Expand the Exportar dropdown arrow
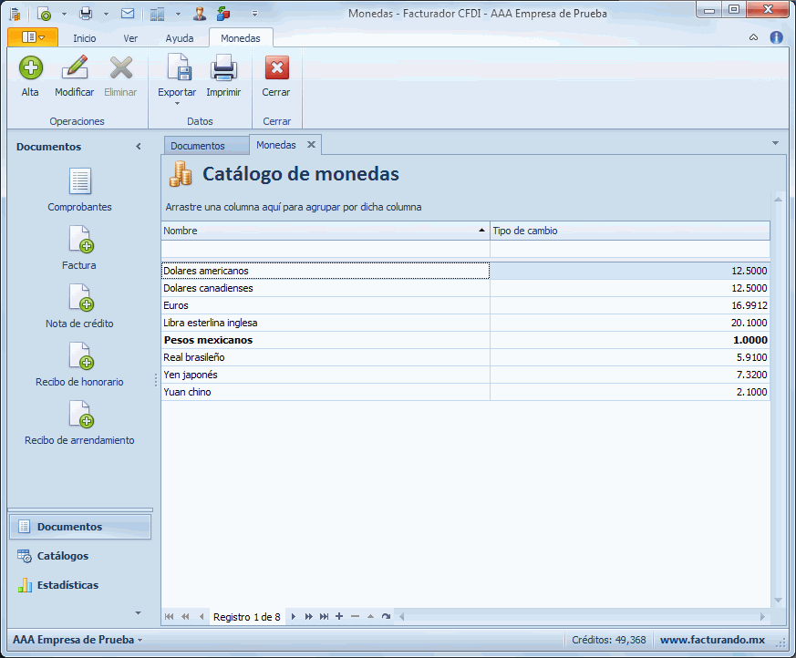The image size is (796, 658). [x=177, y=103]
